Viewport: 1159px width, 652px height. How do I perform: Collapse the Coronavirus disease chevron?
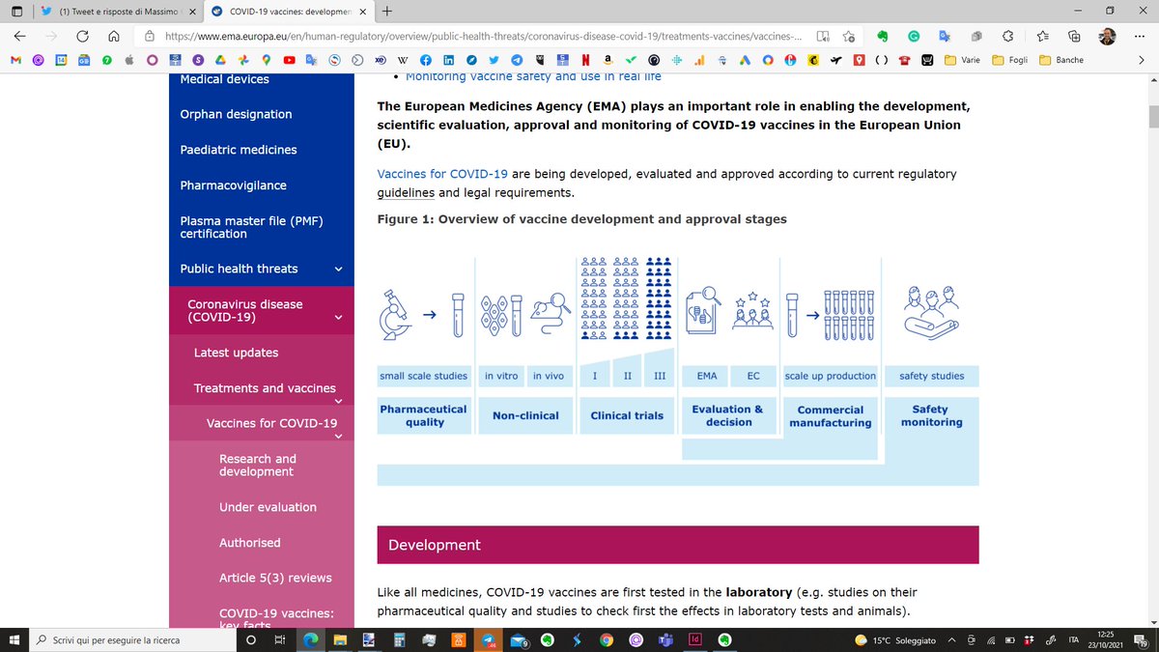click(x=338, y=317)
